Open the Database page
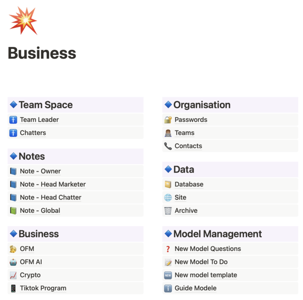 pyautogui.click(x=189, y=184)
